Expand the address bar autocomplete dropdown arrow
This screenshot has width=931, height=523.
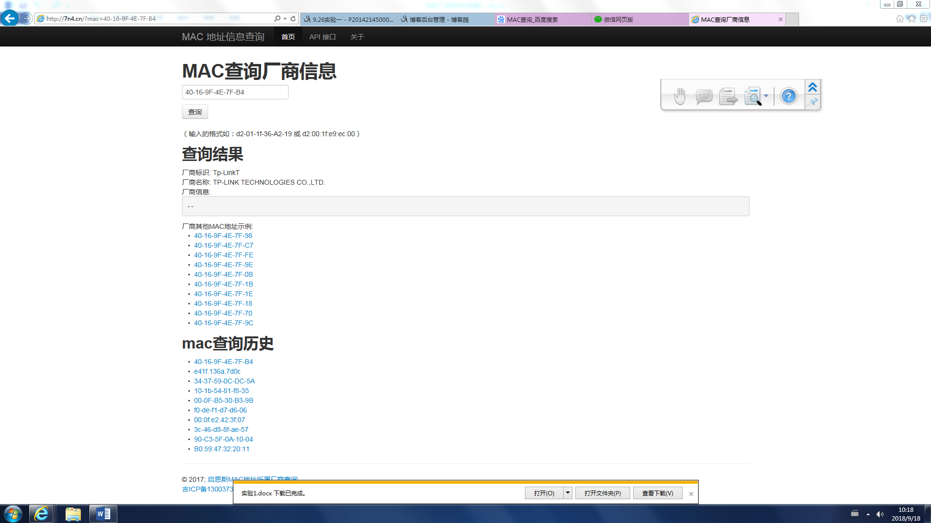[x=285, y=18]
